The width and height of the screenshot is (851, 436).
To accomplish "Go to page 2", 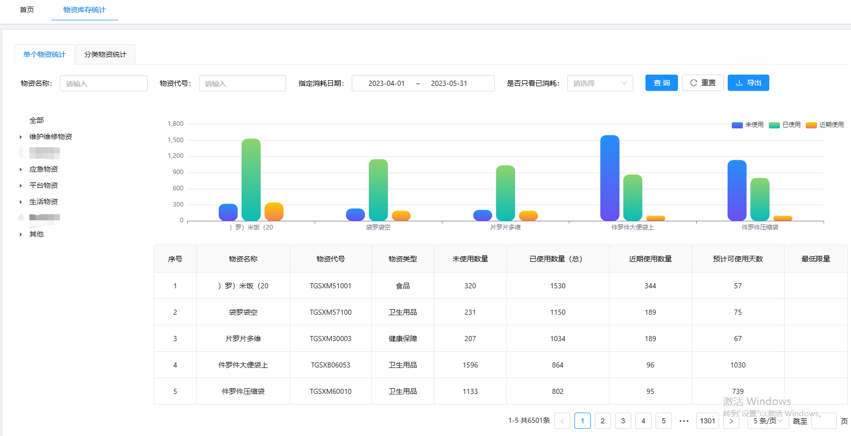I will click(603, 421).
